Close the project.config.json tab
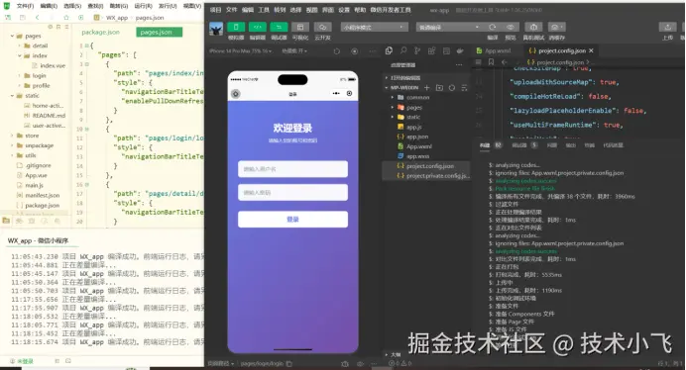The image size is (686, 370). [x=591, y=51]
